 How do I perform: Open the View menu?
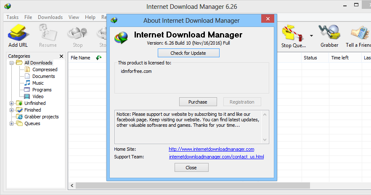point(74,17)
